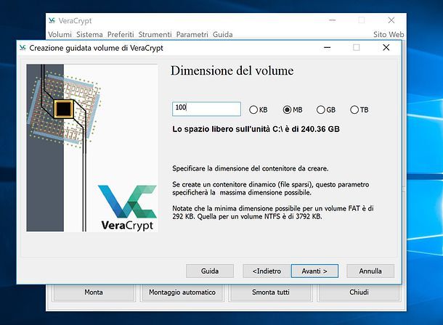
Task: Click Chiudi in the main VeraCrypt window
Action: pyautogui.click(x=359, y=292)
